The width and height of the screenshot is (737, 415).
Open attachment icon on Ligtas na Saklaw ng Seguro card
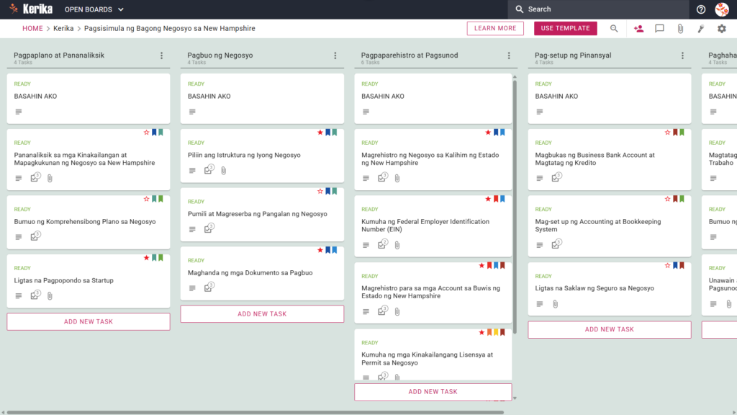pyautogui.click(x=556, y=304)
